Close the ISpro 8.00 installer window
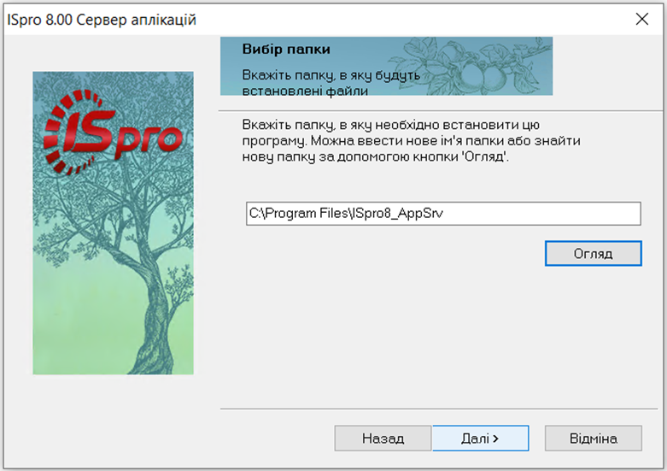 click(x=642, y=19)
